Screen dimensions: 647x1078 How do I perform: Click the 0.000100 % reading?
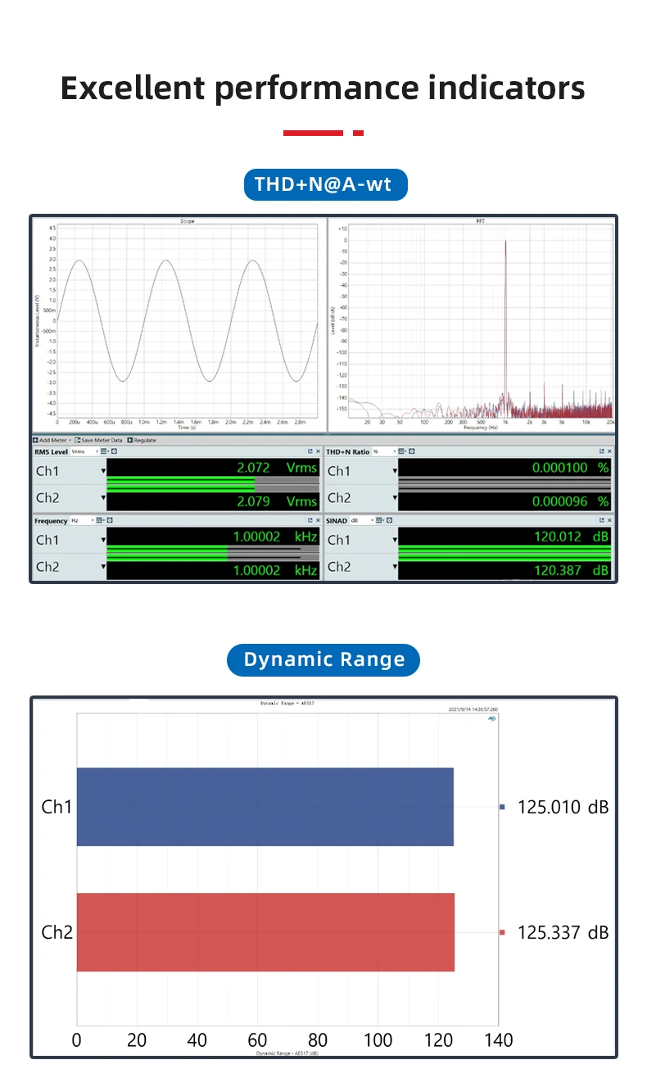[x=570, y=468]
